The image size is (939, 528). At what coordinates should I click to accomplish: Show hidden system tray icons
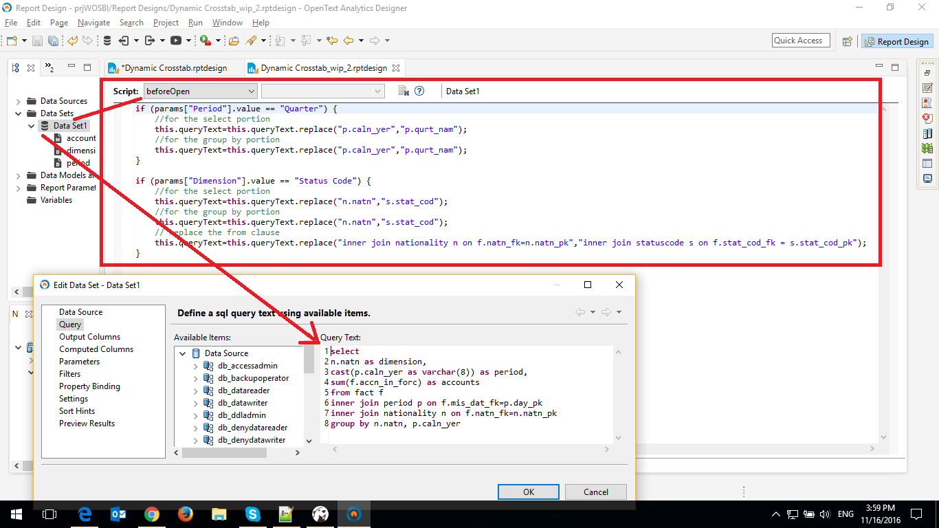click(776, 514)
